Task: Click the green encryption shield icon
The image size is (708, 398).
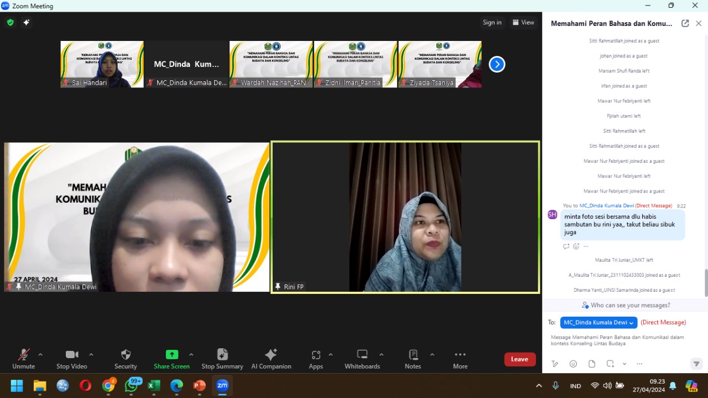Action: click(x=11, y=23)
